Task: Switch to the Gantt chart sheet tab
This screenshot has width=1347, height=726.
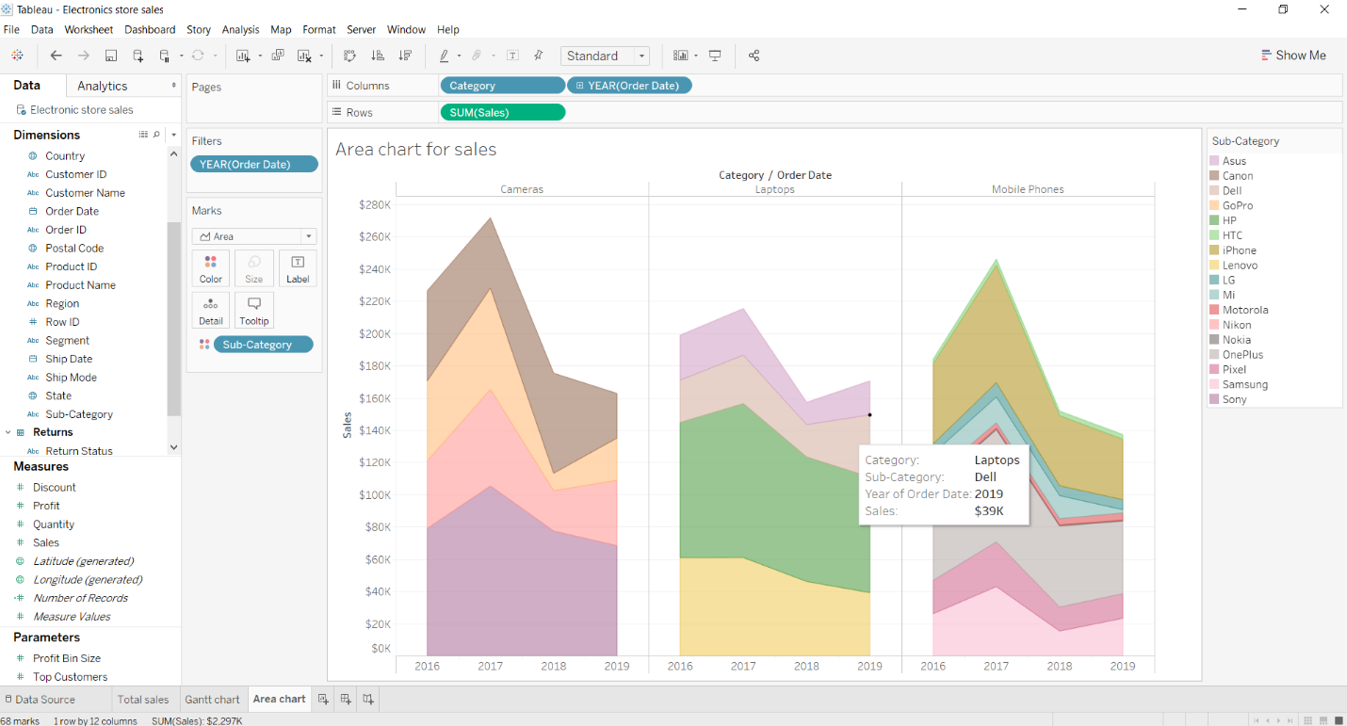Action: click(x=212, y=700)
